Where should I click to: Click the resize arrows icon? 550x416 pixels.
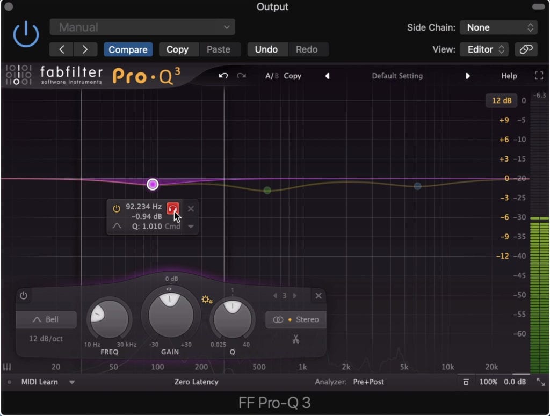540,382
